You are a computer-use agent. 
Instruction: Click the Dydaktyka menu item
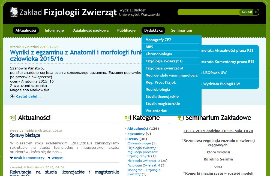coord(154,30)
